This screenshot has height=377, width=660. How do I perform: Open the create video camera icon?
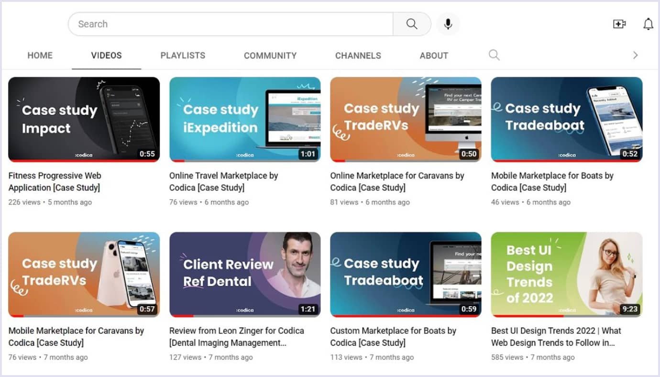619,24
